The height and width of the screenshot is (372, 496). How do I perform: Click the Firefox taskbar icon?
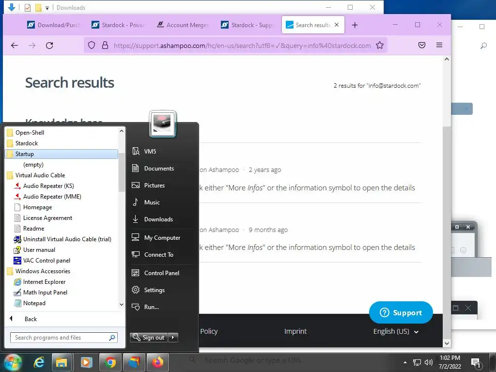[x=158, y=362]
